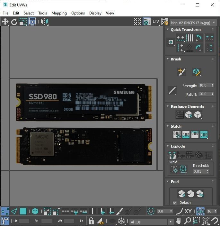Open the All IDs material filter dropdown
Viewport: 220px width, 226px height.
click(x=151, y=222)
